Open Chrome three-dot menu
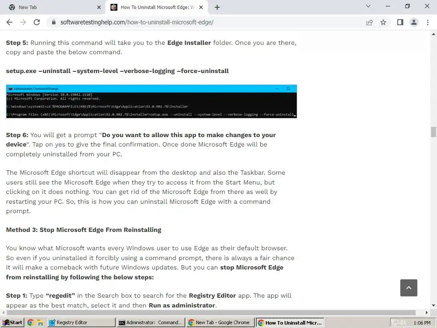This screenshot has height=328, width=437. 428,22
